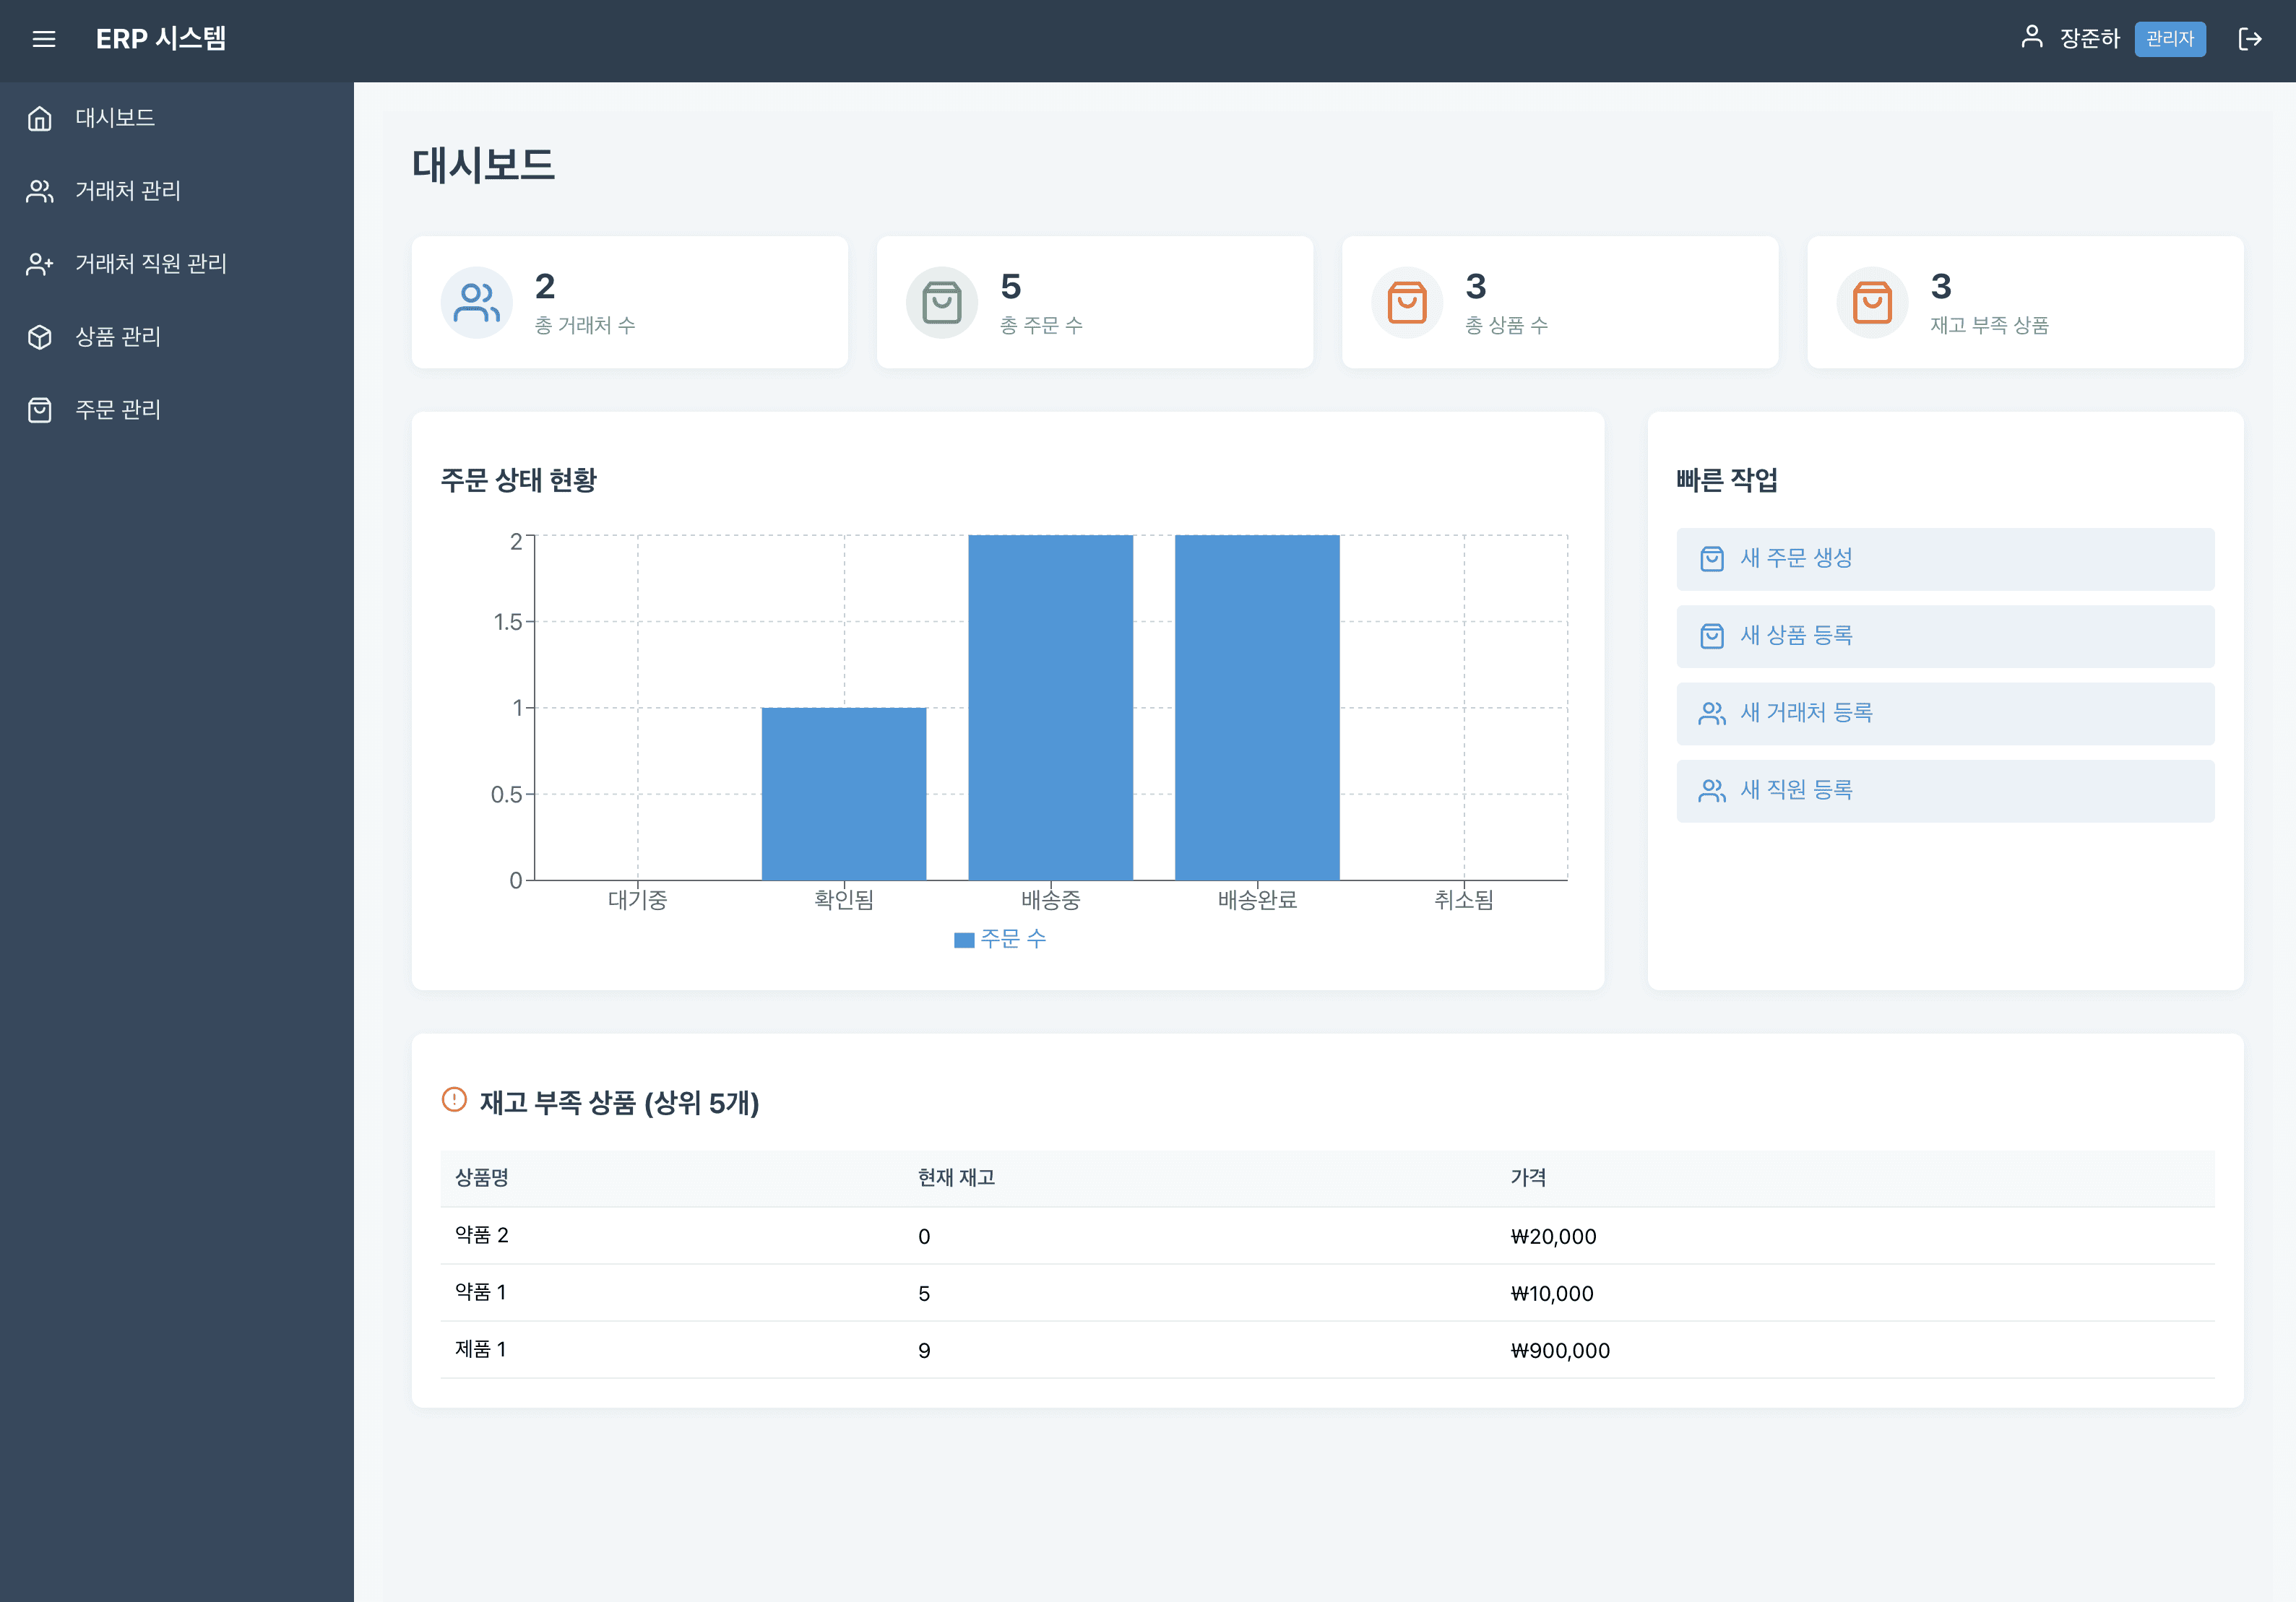Viewport: 2296px width, 1602px height.
Task: Click the 총 주문 수 card label
Action: 1041,325
